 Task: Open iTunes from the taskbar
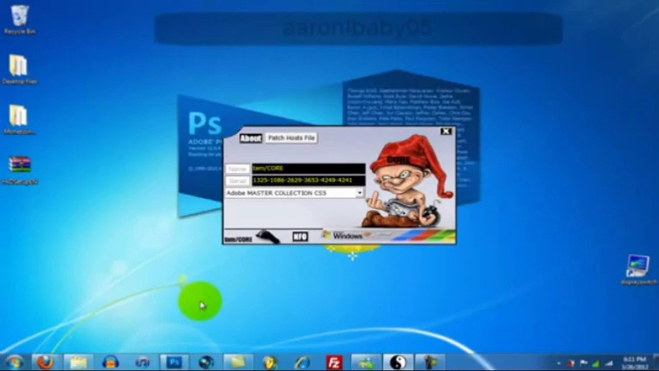(142, 362)
